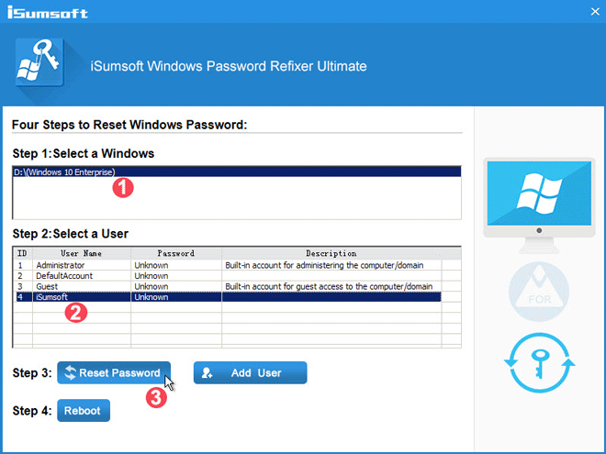Click the red step 2 marker
606x454 pixels.
[77, 312]
